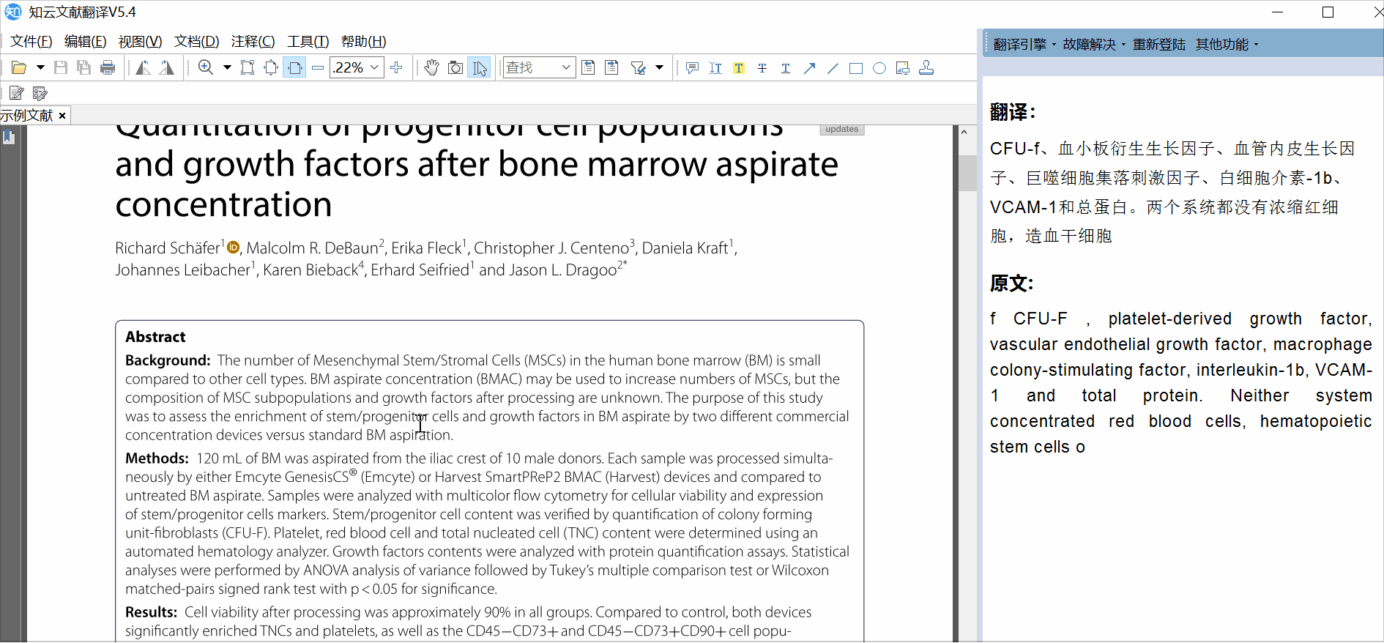This screenshot has width=1384, height=643.
Task: Insert an image annotation icon
Action: [x=903, y=68]
